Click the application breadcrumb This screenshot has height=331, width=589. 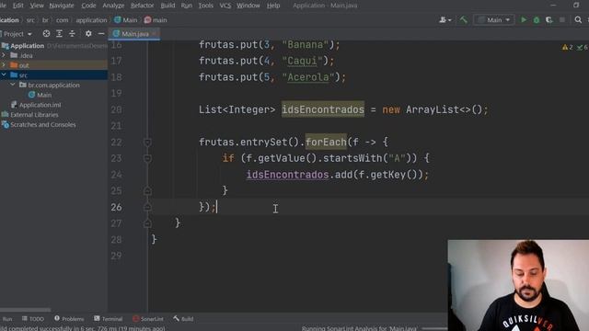pos(91,20)
